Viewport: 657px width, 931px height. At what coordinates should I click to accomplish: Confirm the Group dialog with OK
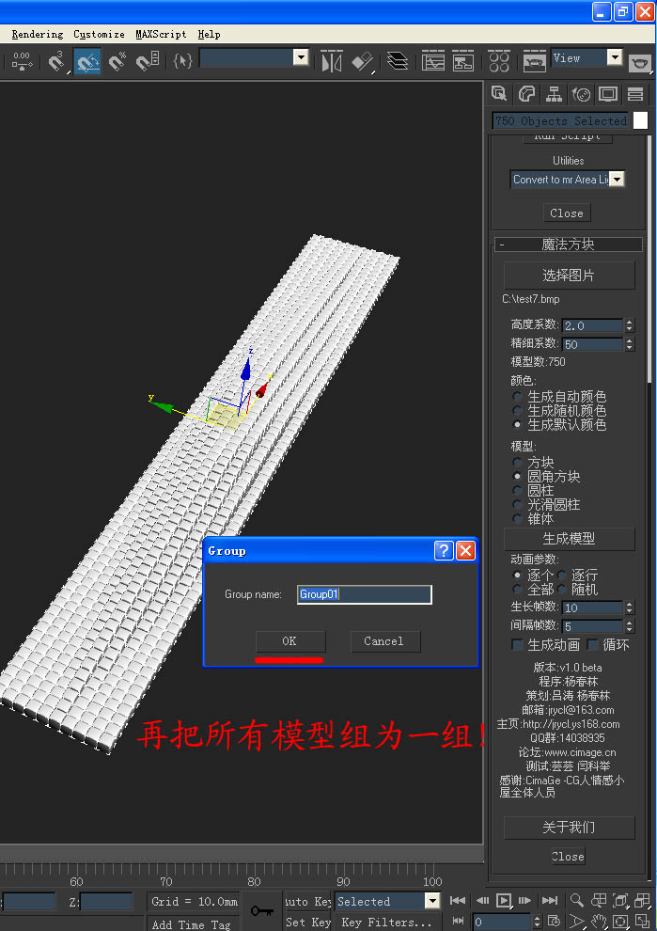(x=289, y=641)
